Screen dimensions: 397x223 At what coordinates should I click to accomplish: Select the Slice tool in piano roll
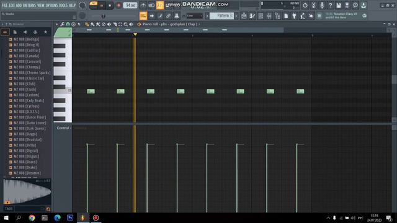point(115,24)
